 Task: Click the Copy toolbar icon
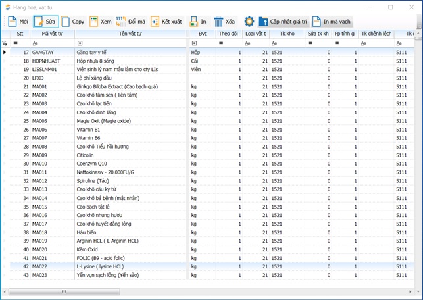(x=66, y=22)
